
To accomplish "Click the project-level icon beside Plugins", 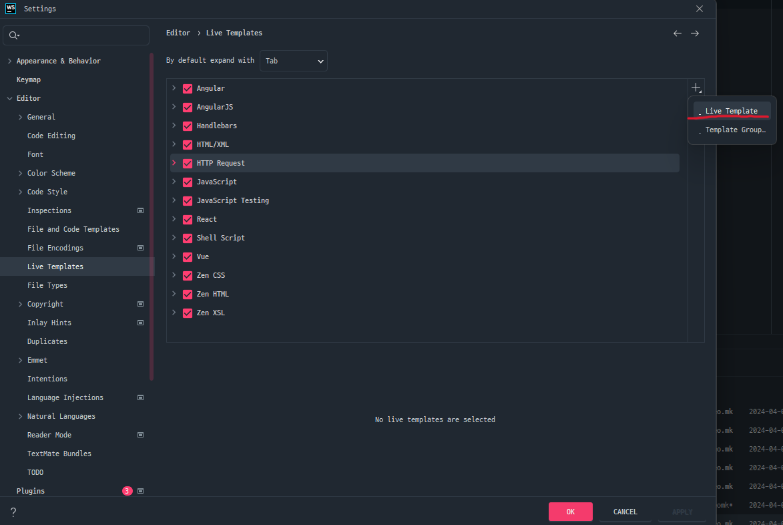I will pos(140,491).
